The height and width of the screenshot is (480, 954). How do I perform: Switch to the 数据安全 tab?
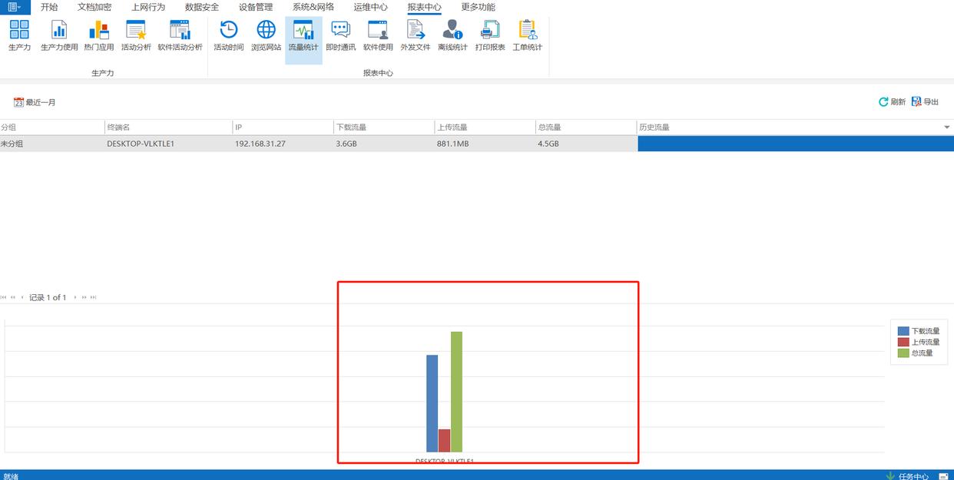coord(202,7)
